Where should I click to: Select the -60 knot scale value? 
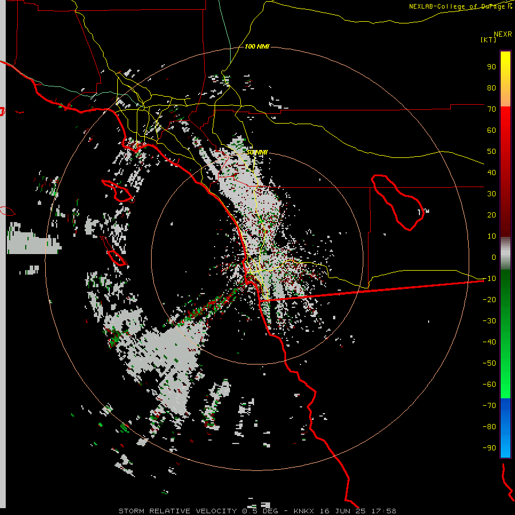(489, 385)
